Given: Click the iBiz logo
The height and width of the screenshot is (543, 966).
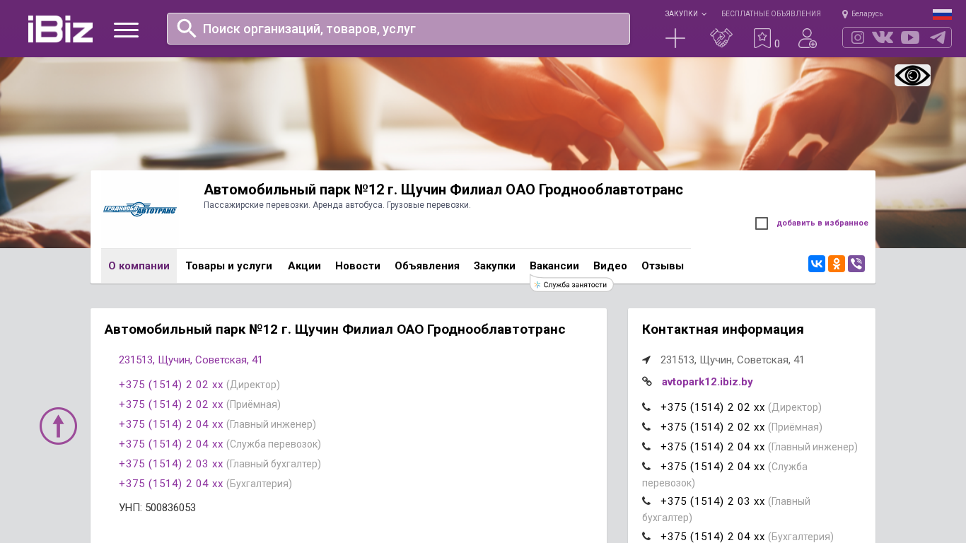Looking at the screenshot, I should [60, 29].
